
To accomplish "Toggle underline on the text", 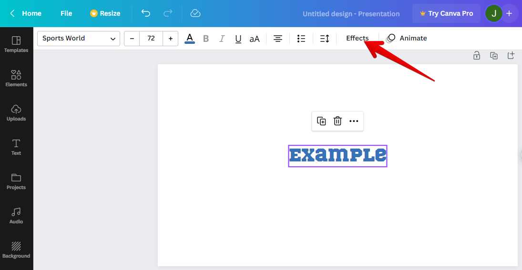I will [238, 39].
